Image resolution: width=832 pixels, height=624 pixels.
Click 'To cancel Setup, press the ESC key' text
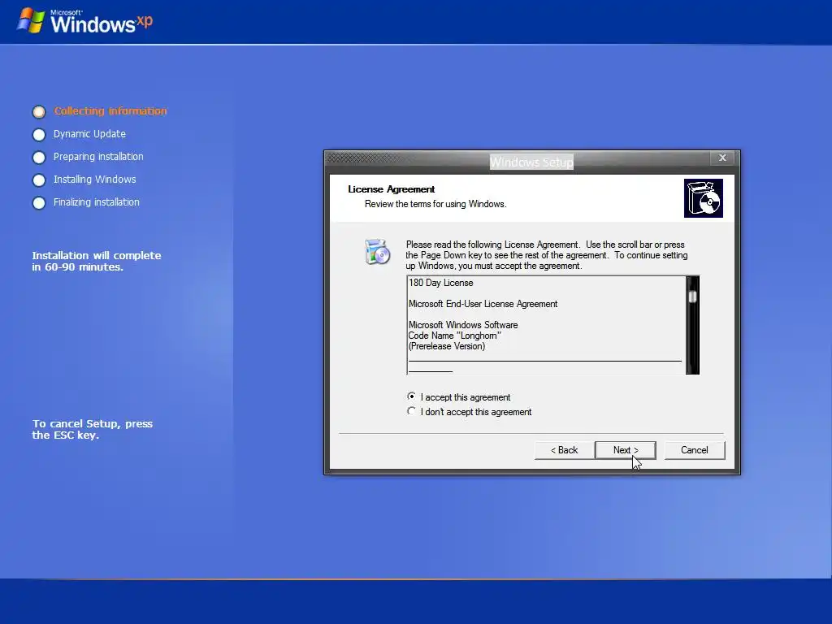pyautogui.click(x=93, y=429)
